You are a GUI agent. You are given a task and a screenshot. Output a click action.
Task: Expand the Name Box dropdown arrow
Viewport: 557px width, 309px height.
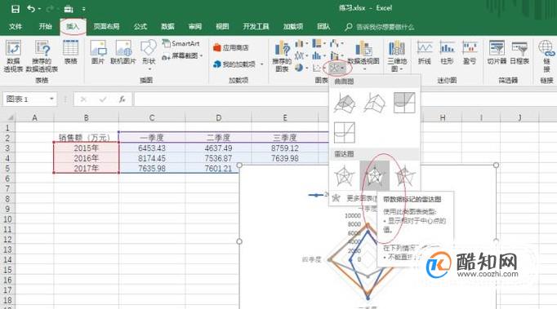click(x=52, y=99)
